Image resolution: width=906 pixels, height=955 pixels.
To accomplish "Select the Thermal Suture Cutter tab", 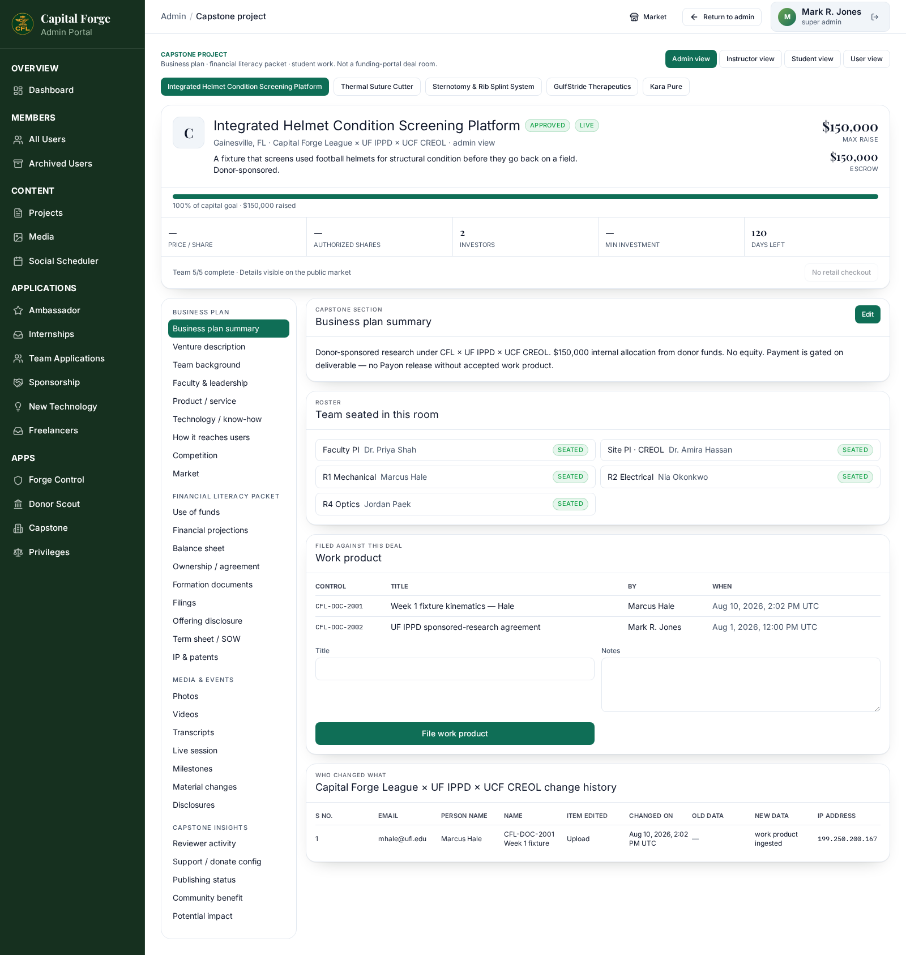I will pyautogui.click(x=377, y=87).
